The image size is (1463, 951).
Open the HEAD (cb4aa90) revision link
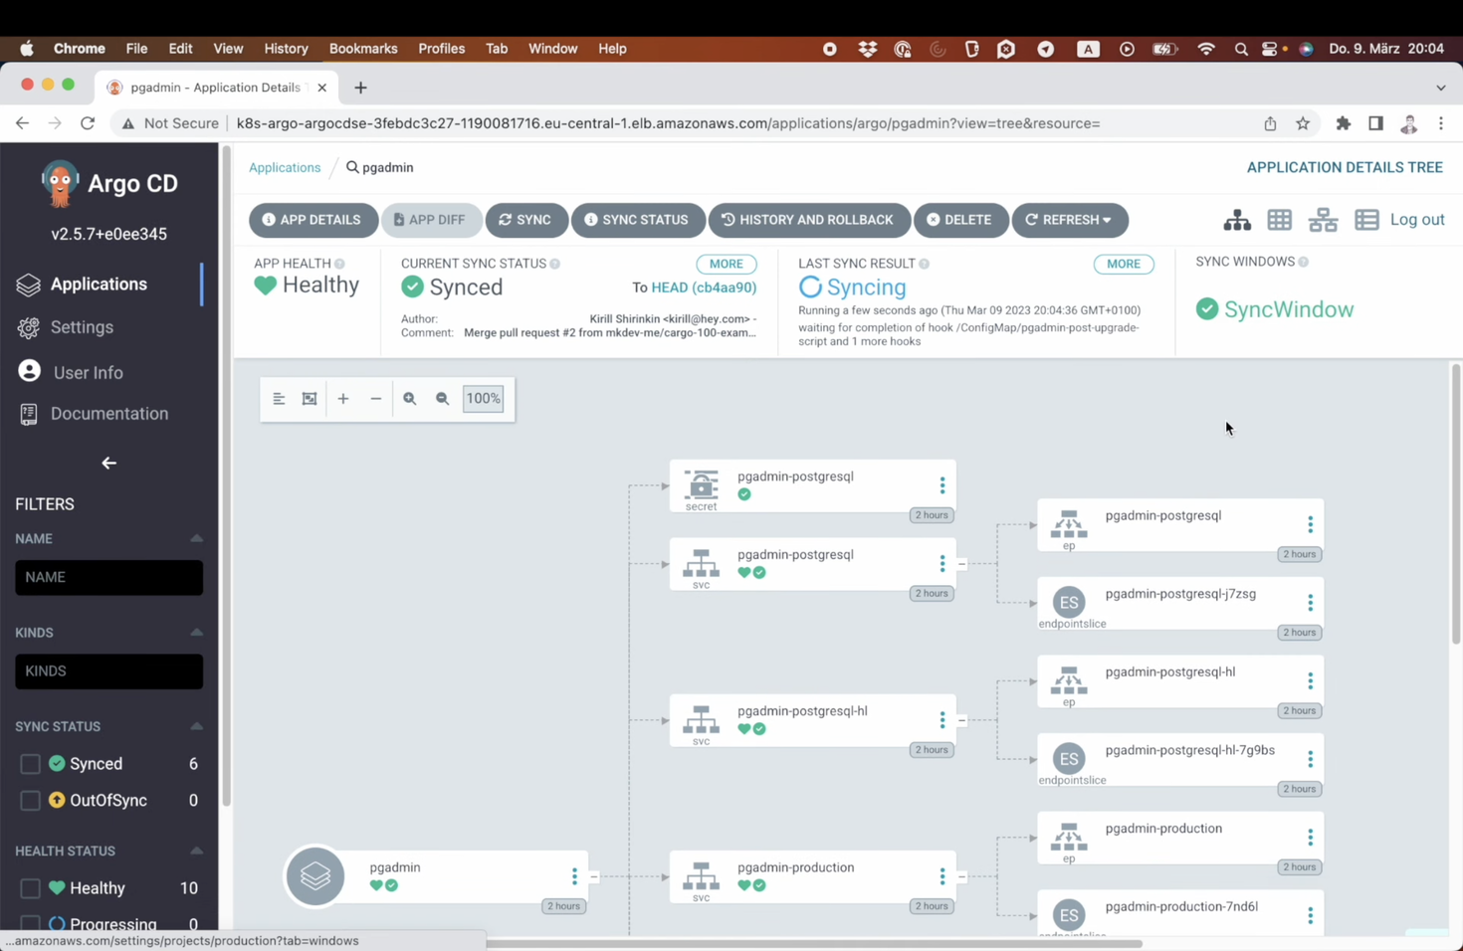(x=704, y=287)
